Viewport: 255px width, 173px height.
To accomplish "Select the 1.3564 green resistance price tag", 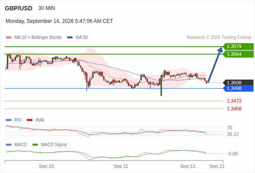I will pos(238,54).
